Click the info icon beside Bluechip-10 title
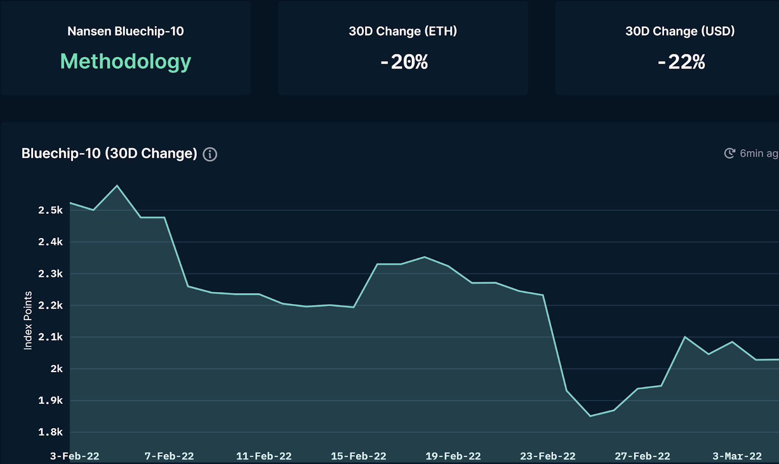The height and width of the screenshot is (464, 779). 210,154
